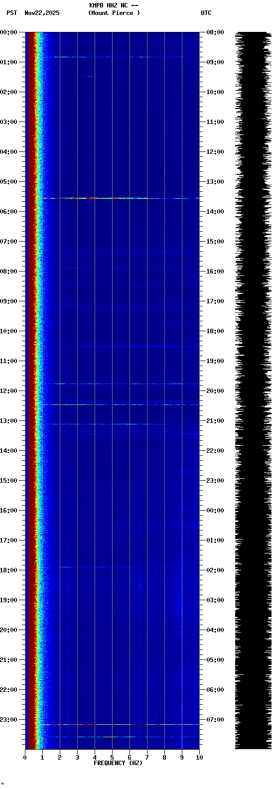Click the UTC axis label '04:00'

(x=215, y=630)
